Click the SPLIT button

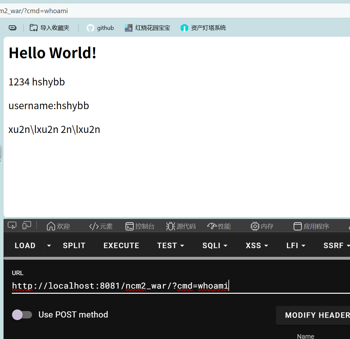pos(74,246)
